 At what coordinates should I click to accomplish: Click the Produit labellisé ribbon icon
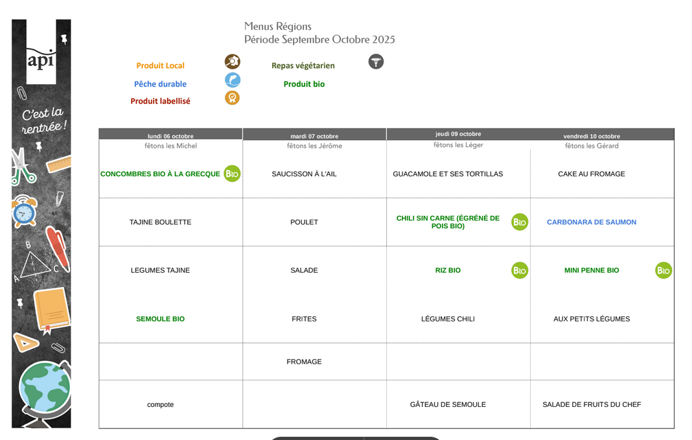coord(232,98)
